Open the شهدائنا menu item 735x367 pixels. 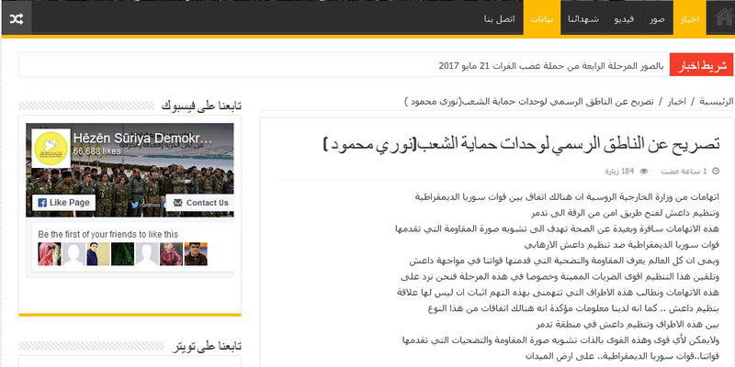coord(583,19)
